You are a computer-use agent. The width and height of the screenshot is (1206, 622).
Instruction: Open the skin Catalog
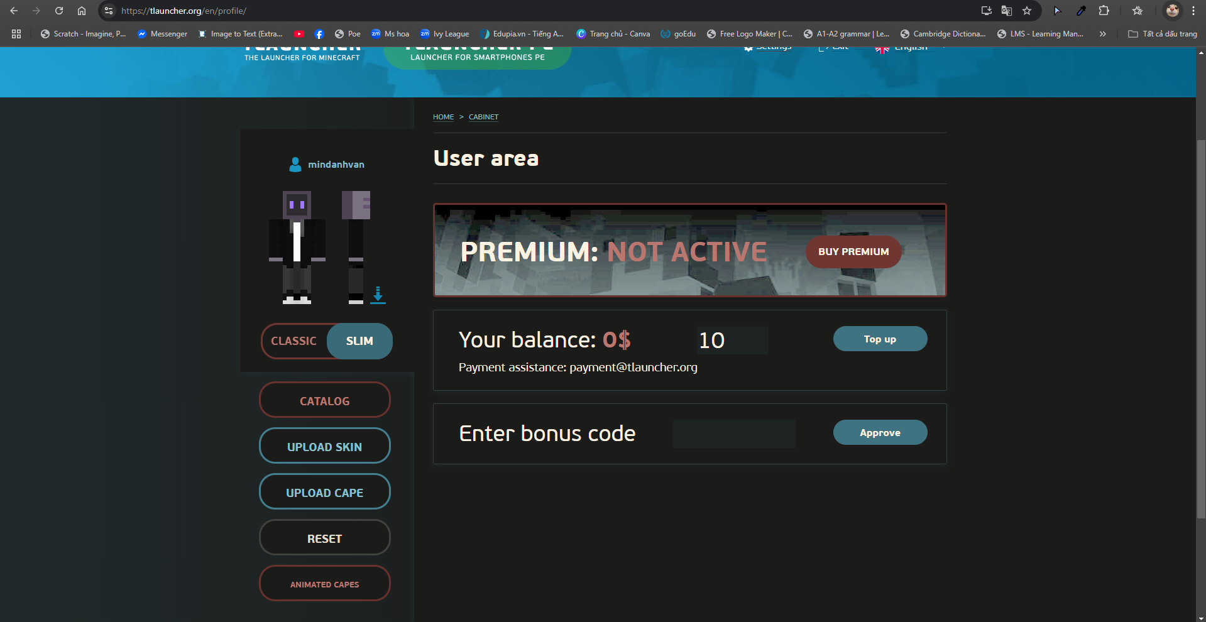pyautogui.click(x=325, y=400)
